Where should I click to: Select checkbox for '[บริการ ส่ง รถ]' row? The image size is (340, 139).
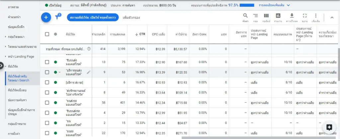(47, 82)
